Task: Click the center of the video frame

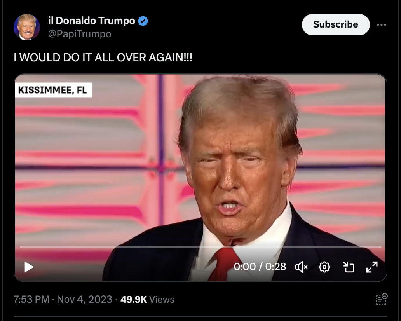Action: (x=200, y=178)
